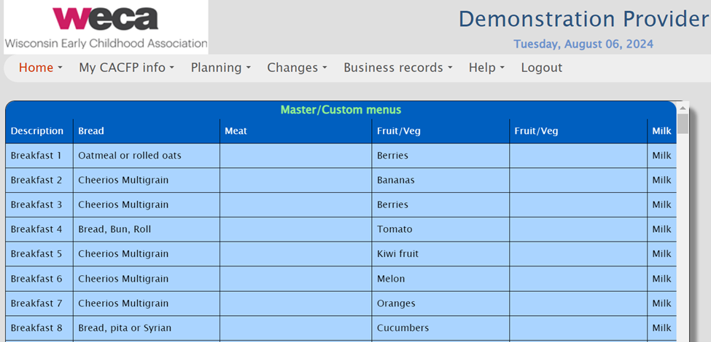Open the Business records menu
This screenshot has width=711, height=342.
pyautogui.click(x=397, y=68)
